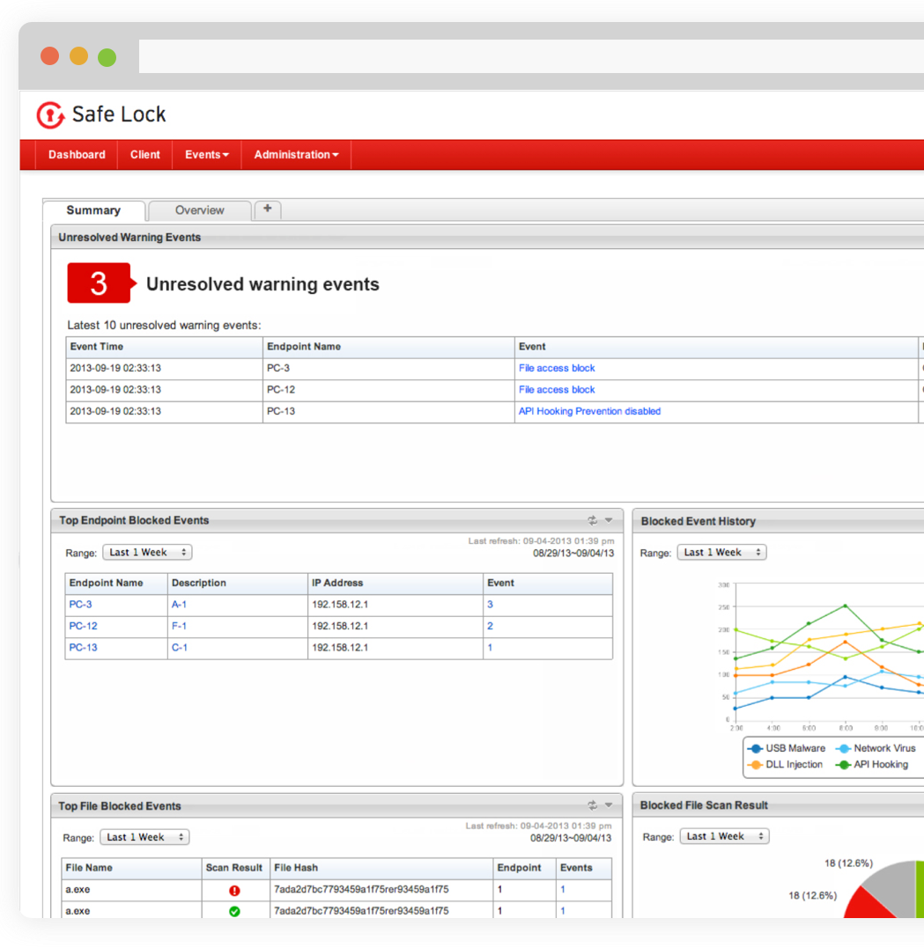Click the browser address bar

coord(531,57)
